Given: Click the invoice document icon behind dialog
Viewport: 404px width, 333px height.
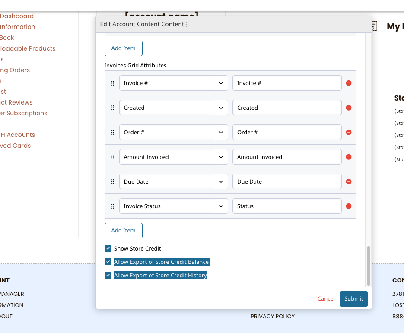Looking at the screenshot, I should click(x=375, y=26).
